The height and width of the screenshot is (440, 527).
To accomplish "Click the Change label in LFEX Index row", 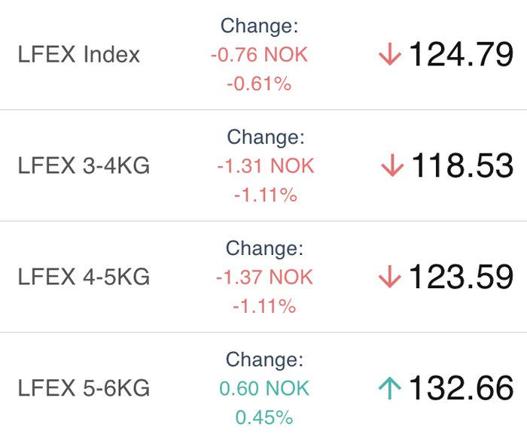I will pyautogui.click(x=259, y=26).
